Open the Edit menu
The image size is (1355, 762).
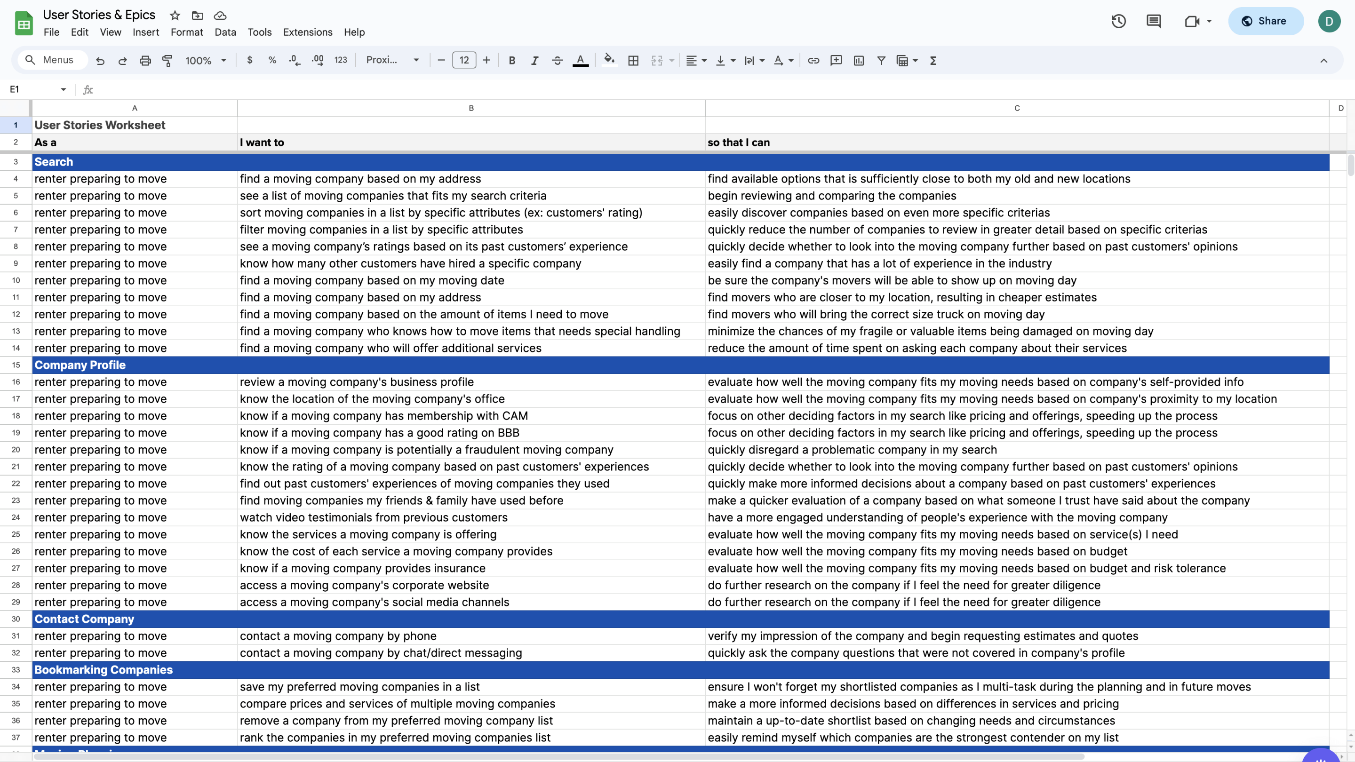coord(80,32)
